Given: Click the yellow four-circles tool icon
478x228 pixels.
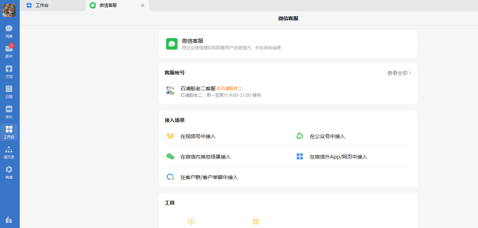Looking at the screenshot, I should click(x=256, y=222).
